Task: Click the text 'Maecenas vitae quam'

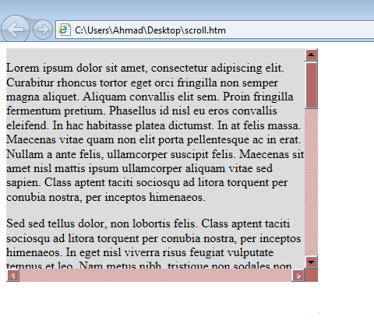Action: tap(60, 140)
